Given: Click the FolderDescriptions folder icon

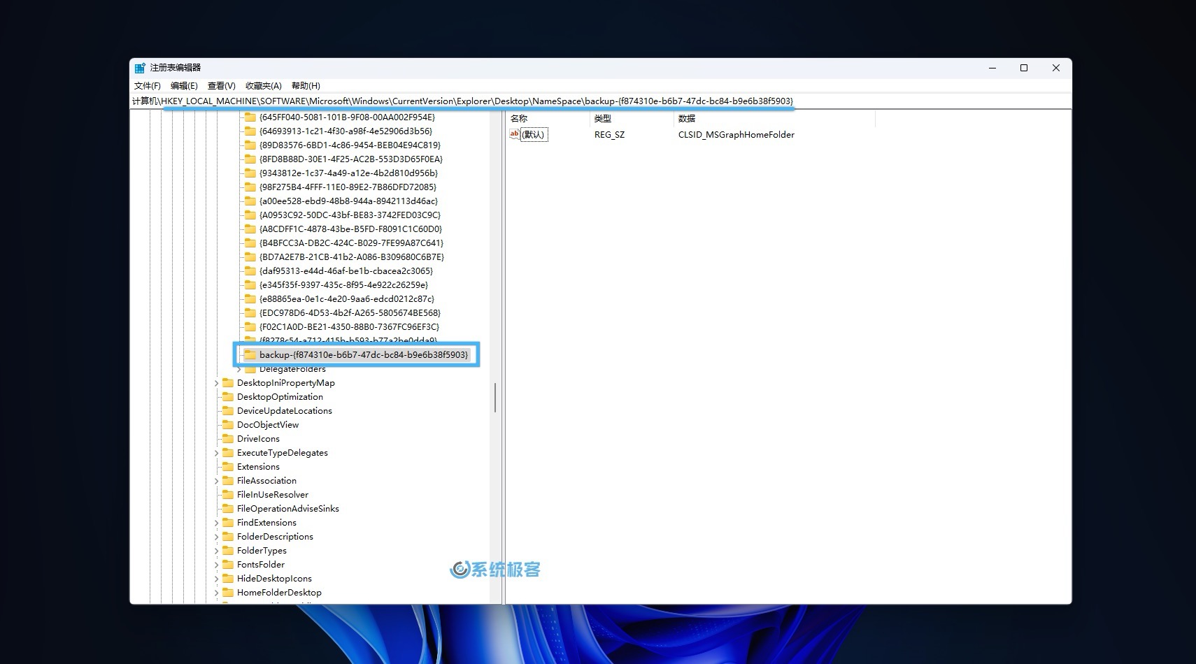Looking at the screenshot, I should point(227,537).
